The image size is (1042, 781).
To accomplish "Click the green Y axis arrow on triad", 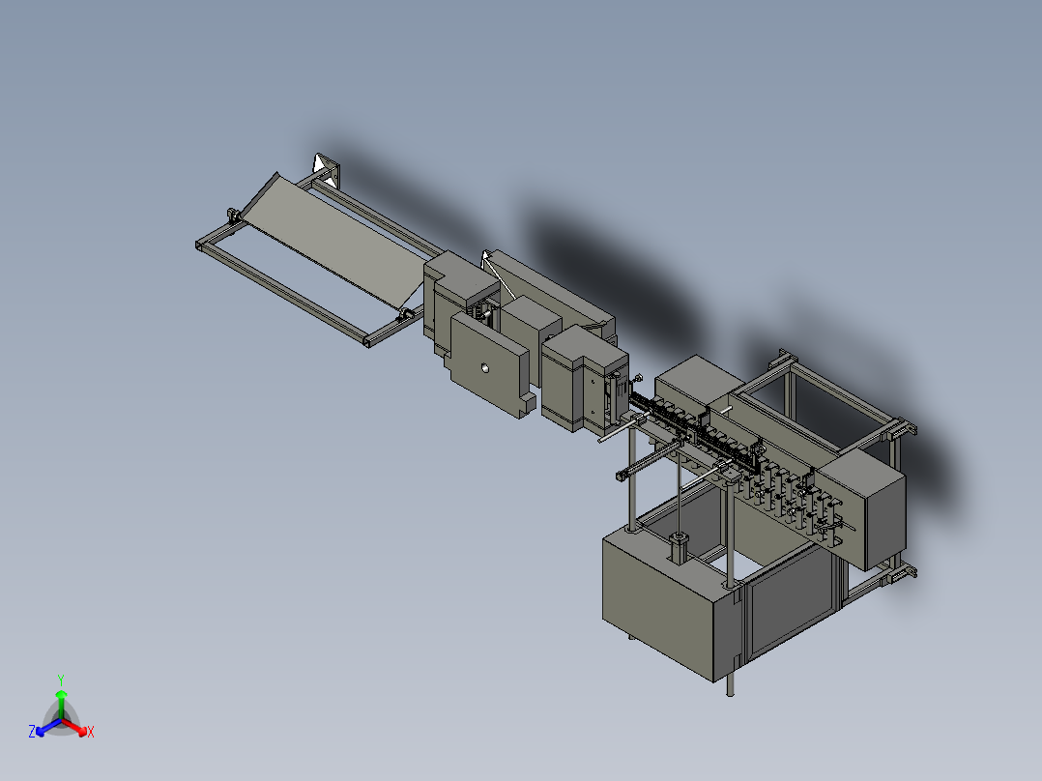I will coord(61,703).
